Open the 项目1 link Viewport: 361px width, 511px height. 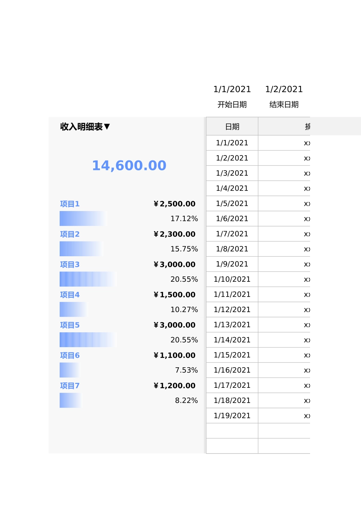70,204
